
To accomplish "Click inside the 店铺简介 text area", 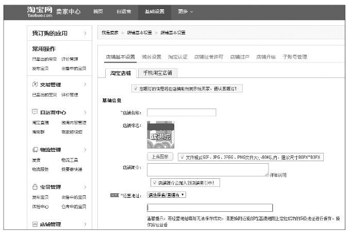I will click(207, 170).
